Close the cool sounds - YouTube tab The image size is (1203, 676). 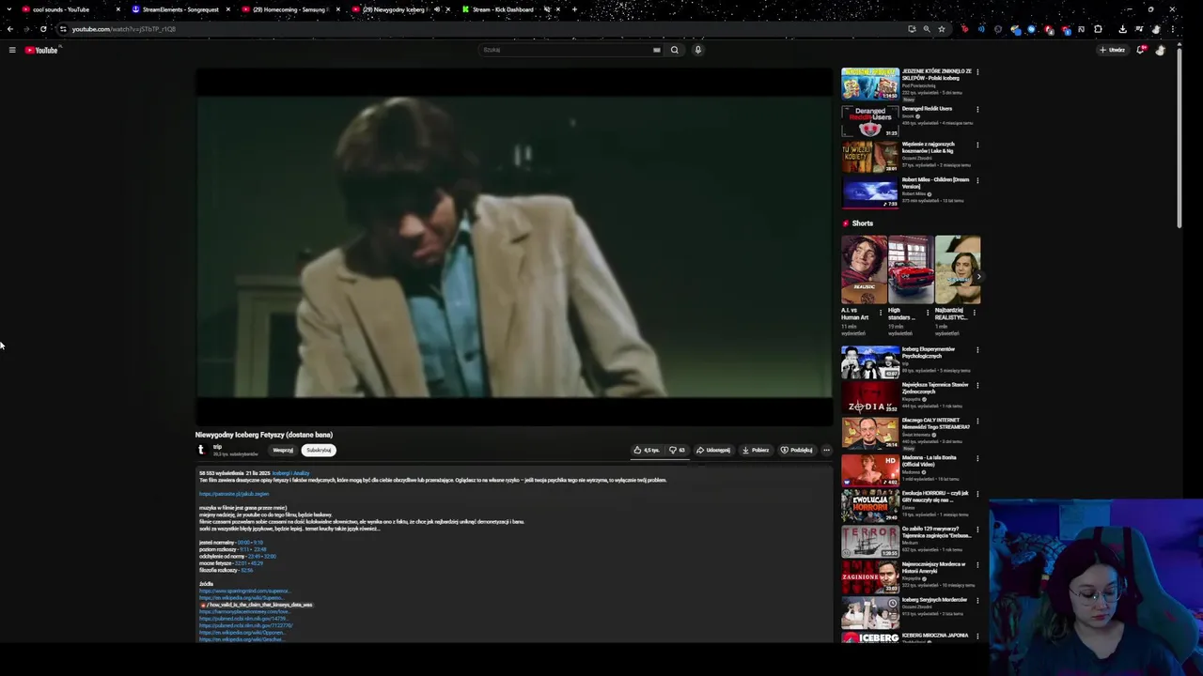click(117, 9)
